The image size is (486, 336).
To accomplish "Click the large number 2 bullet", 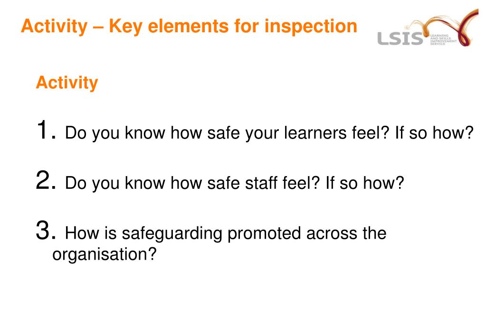I will point(46,180).
